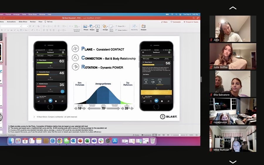Open System Preferences from the Dock
This screenshot has height=165, width=264.
point(108,141)
